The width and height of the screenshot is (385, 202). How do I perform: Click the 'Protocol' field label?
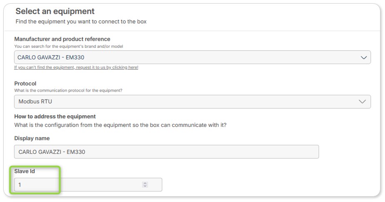pos(25,83)
